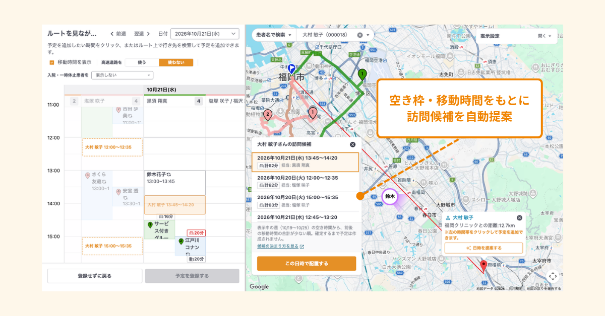Click the purple 鈴木 map marker
This screenshot has width=605, height=316.
click(x=390, y=197)
